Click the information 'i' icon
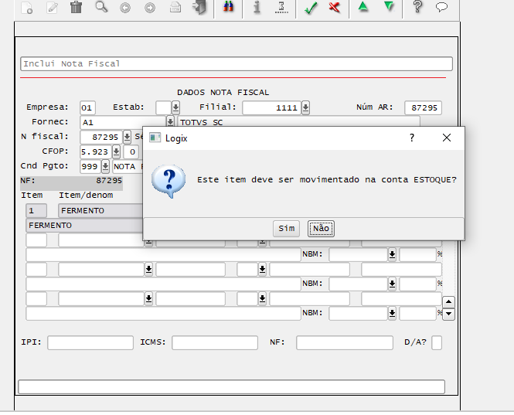514x415 pixels. (257, 7)
